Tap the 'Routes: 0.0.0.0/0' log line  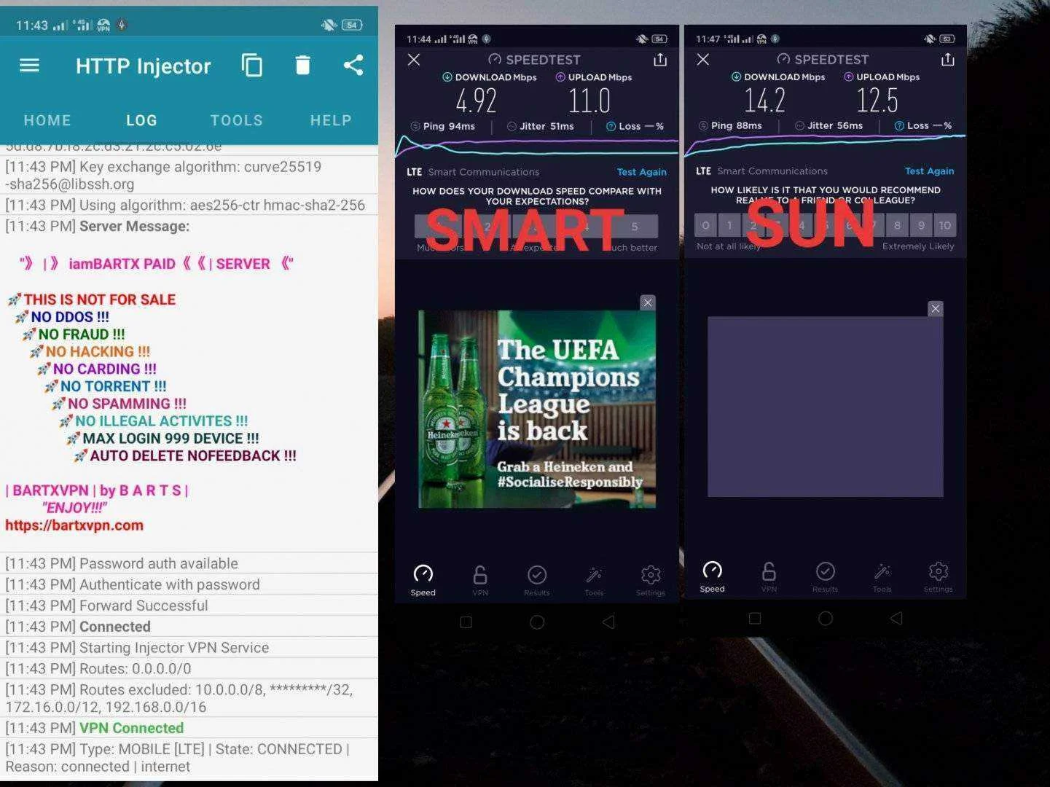click(189, 669)
